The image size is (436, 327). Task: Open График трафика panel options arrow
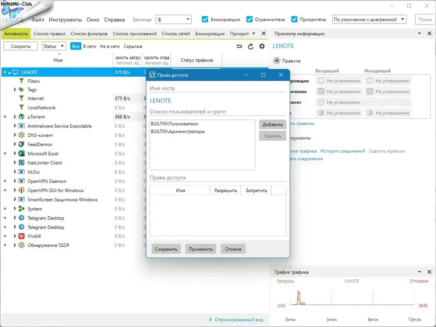tap(419, 272)
